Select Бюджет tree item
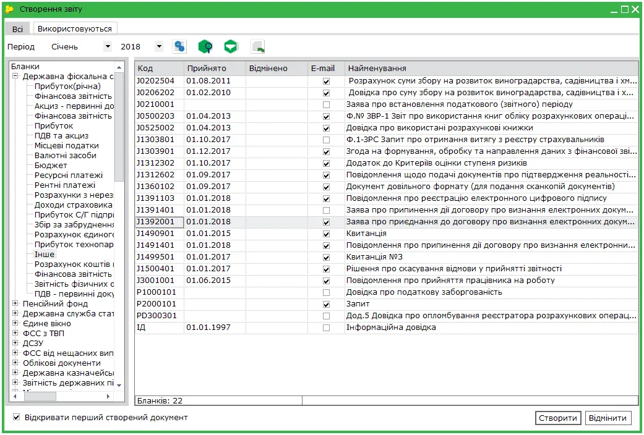 [x=51, y=165]
